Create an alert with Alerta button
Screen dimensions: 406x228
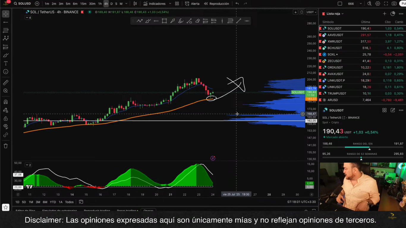[192, 4]
